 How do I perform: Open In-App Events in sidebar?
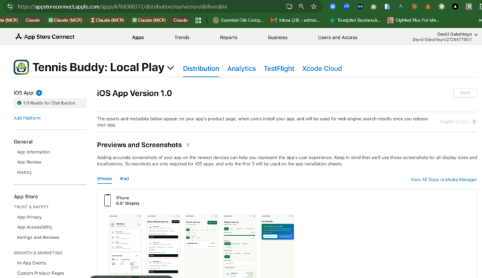tap(31, 263)
